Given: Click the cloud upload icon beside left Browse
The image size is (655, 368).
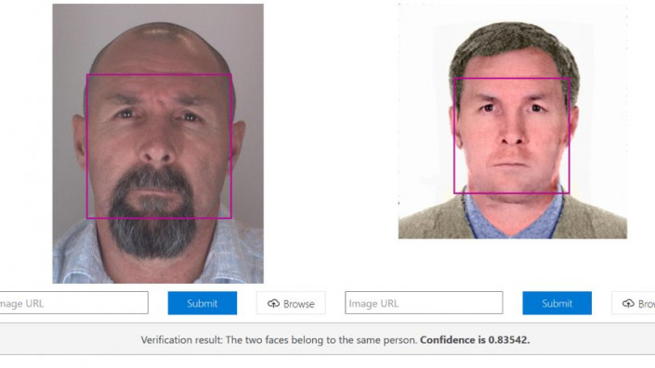Looking at the screenshot, I should click(x=273, y=303).
